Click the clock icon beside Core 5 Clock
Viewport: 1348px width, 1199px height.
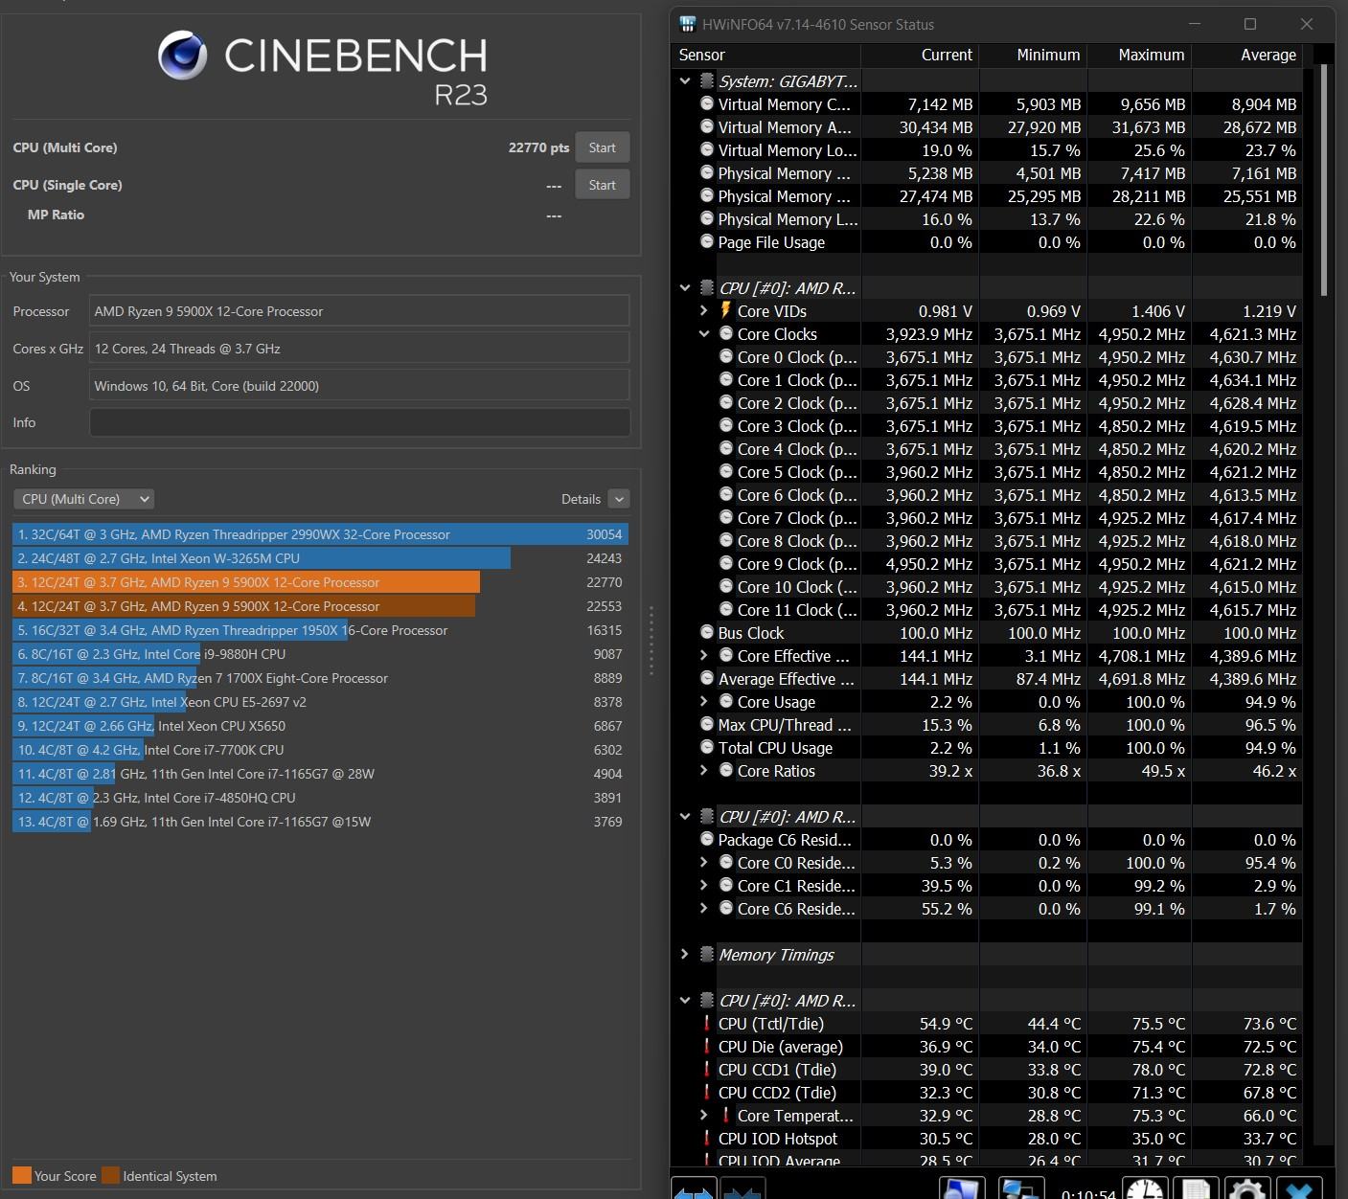(x=726, y=471)
